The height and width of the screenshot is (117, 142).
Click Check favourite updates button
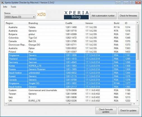tap(106, 111)
